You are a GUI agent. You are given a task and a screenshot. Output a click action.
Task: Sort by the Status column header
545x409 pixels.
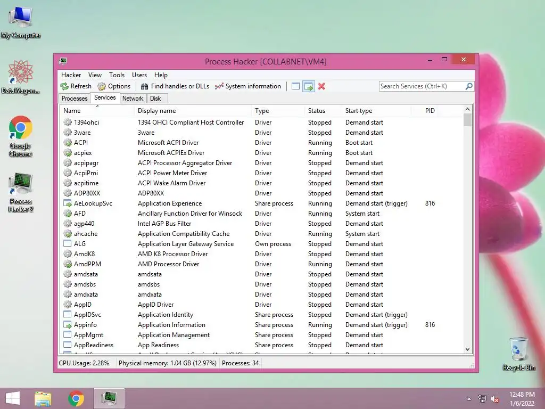click(x=323, y=111)
